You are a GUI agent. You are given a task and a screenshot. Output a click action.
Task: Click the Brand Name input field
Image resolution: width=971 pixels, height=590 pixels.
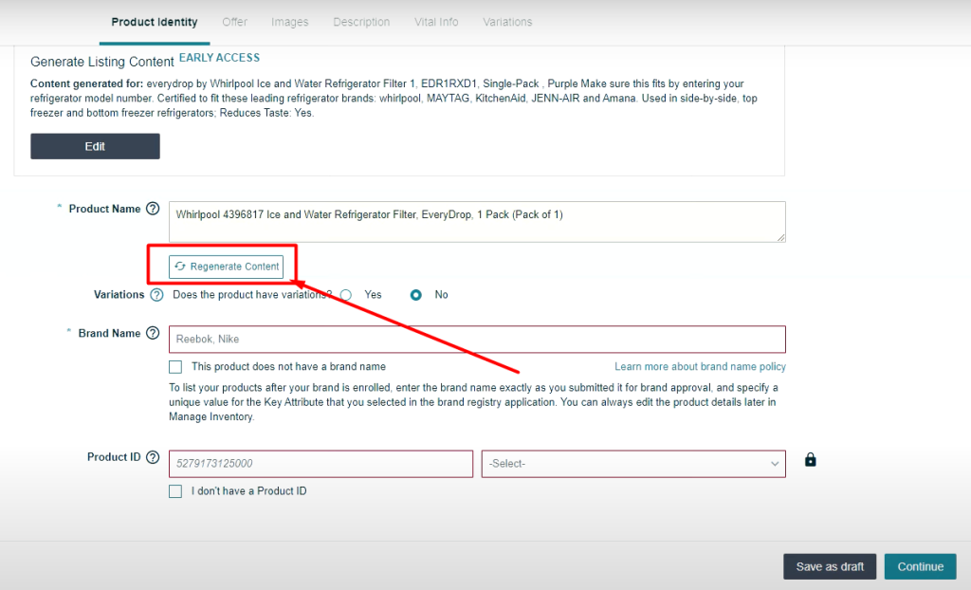[x=477, y=340]
